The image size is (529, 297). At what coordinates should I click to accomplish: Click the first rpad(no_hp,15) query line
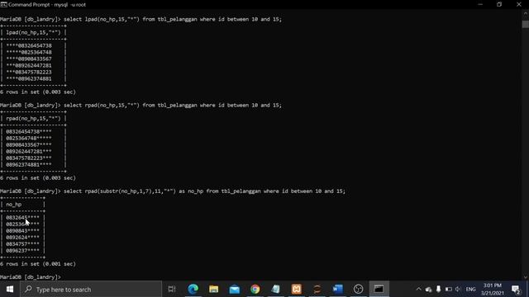point(141,105)
